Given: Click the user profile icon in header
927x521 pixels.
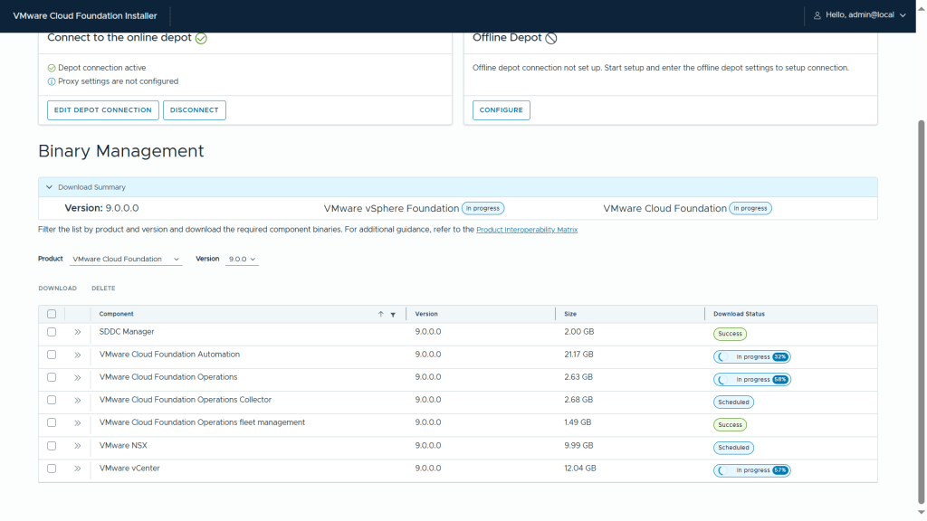Looking at the screenshot, I should coord(817,15).
